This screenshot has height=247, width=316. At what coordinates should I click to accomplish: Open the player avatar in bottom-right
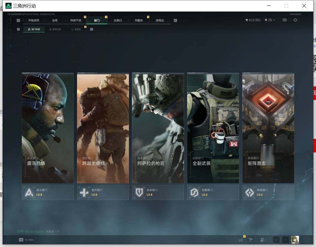[295, 240]
